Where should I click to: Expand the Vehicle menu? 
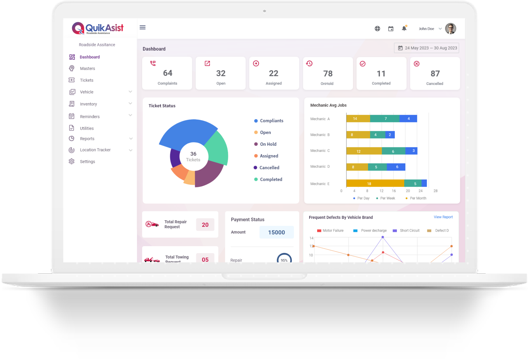click(x=86, y=92)
